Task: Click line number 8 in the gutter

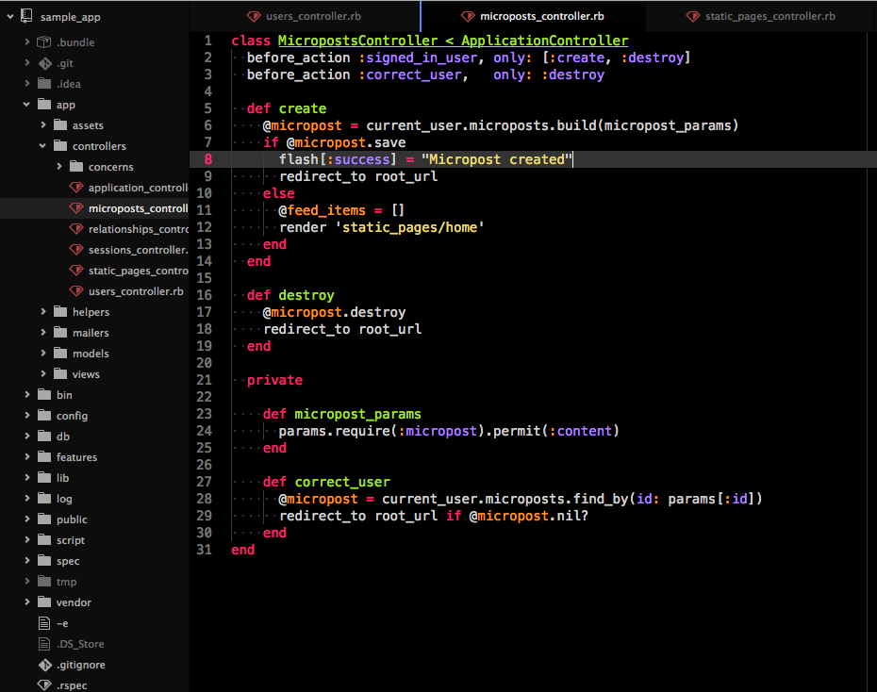Action: 207,159
